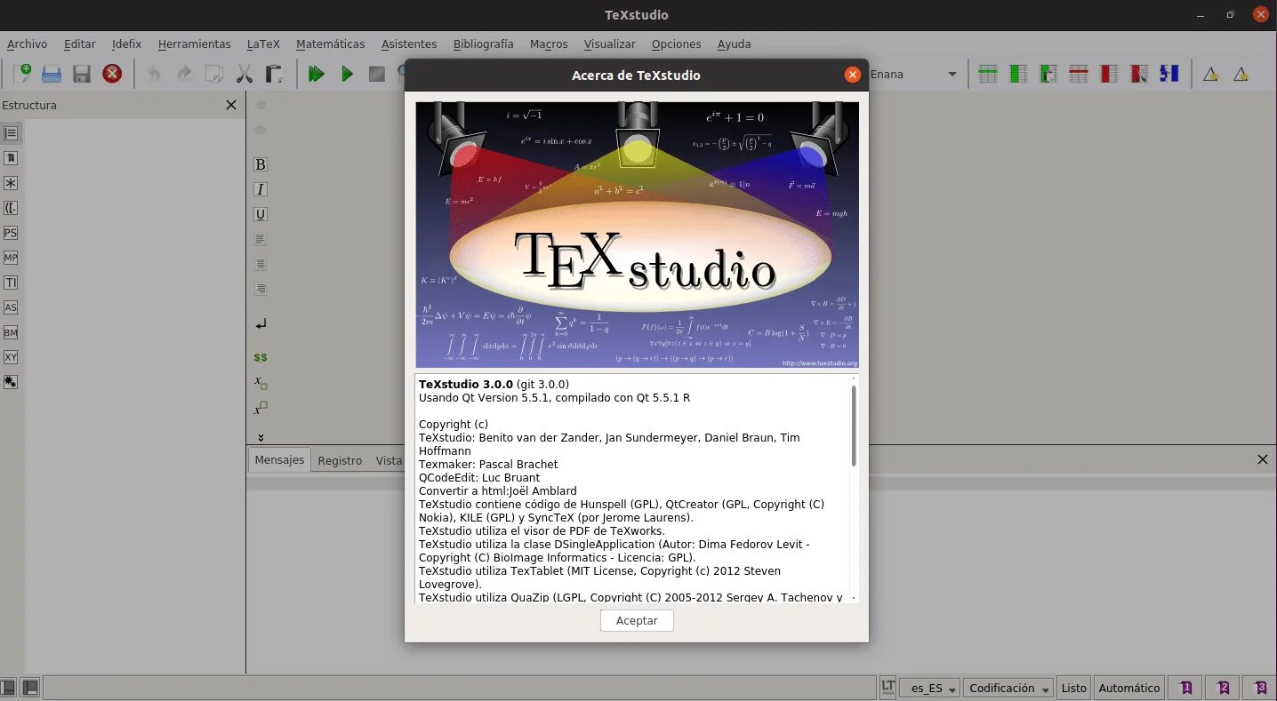
Task: Click the green add table row icon
Action: (988, 74)
